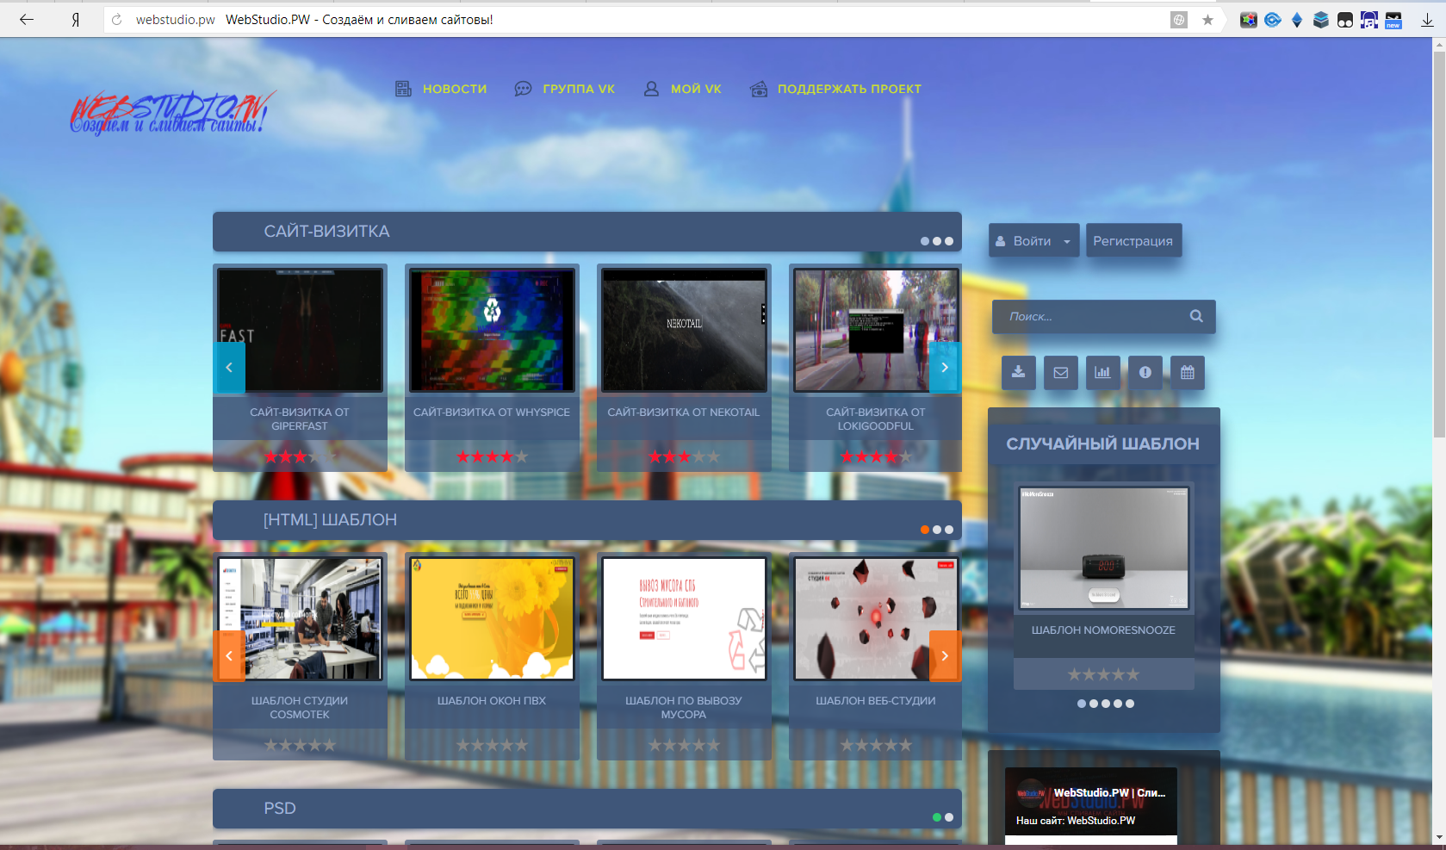The width and height of the screenshot is (1446, 850).
Task: Open the Шаблон веб-студии title link
Action: coord(876,701)
